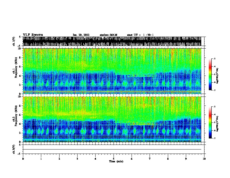
Task: Click the ch.1 spectrogram color scale bar
Action: coord(210,74)
